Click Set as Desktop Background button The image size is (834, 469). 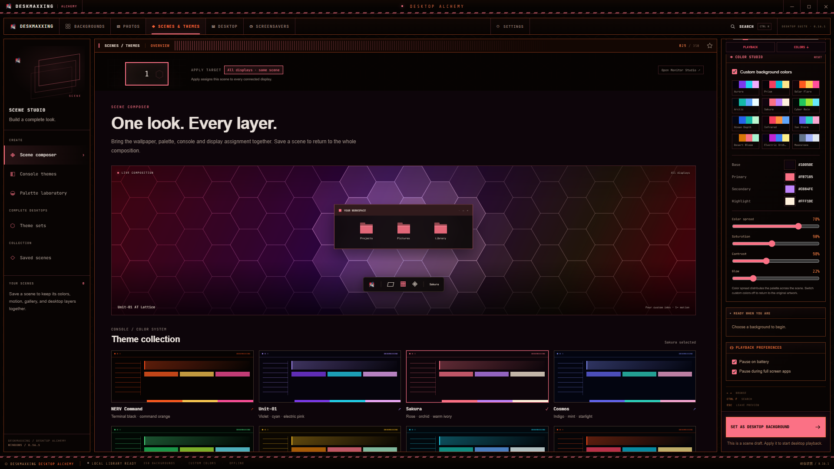pos(775,427)
